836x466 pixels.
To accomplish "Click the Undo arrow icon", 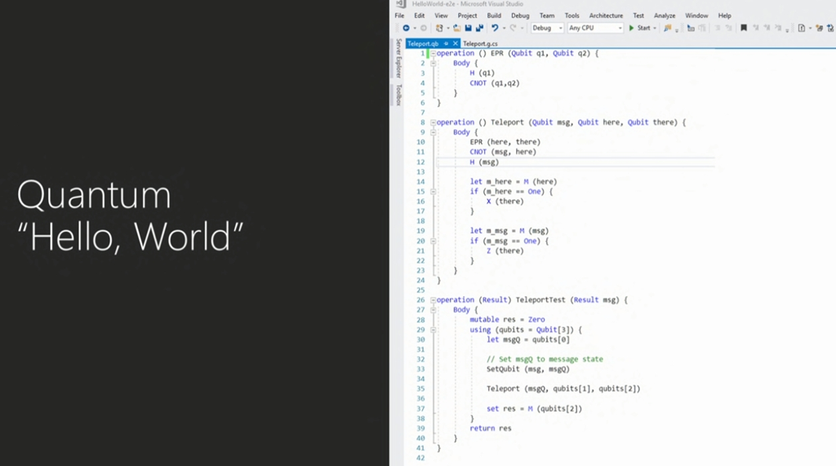I will coord(495,29).
